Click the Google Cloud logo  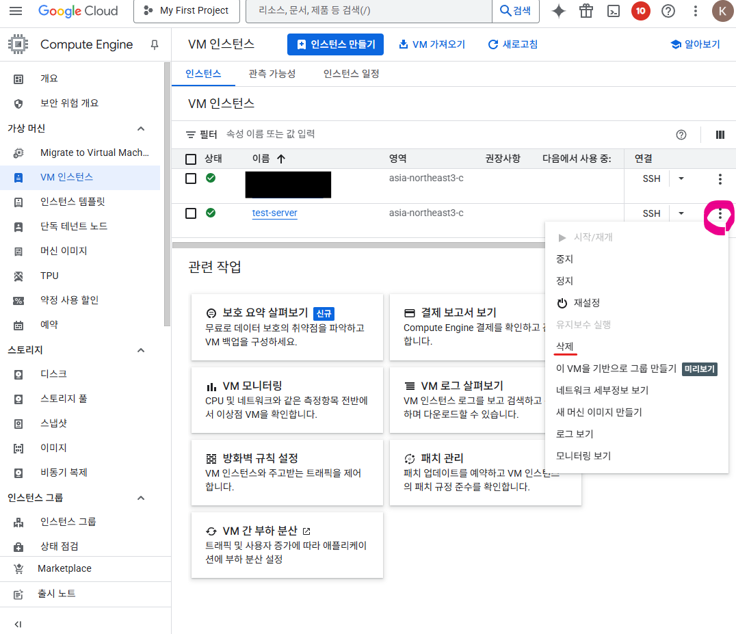[78, 11]
